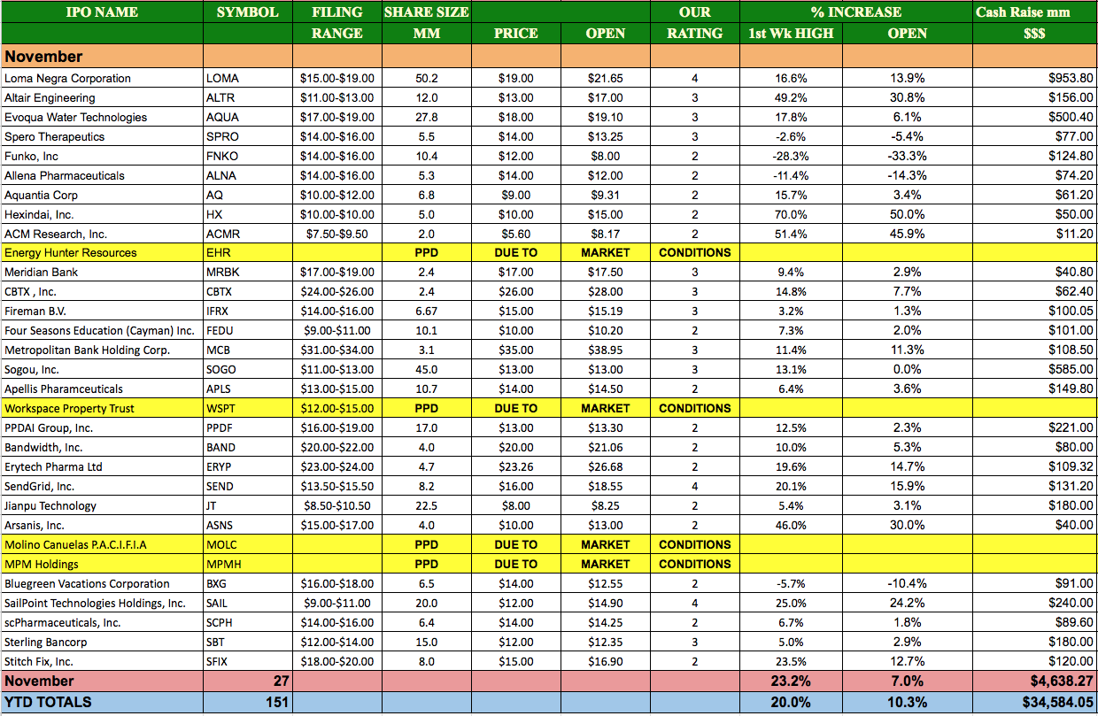Click the ALTR symbol cell

[x=248, y=97]
